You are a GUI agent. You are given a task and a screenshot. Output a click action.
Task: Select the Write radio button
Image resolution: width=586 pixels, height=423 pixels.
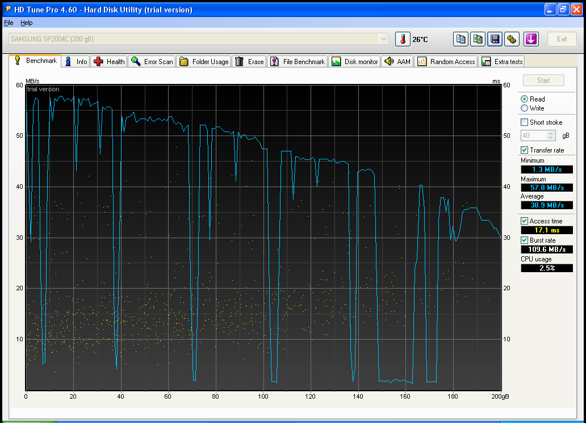click(525, 108)
